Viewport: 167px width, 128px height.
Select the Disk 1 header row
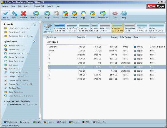click(x=53, y=42)
